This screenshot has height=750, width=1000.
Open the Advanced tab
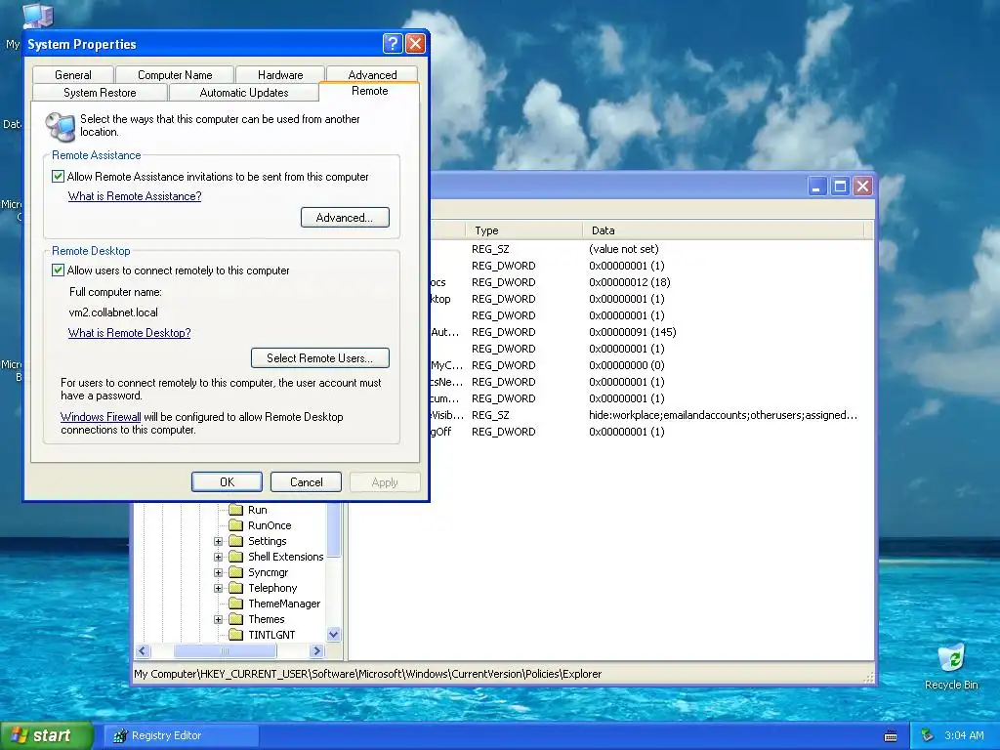click(x=372, y=74)
